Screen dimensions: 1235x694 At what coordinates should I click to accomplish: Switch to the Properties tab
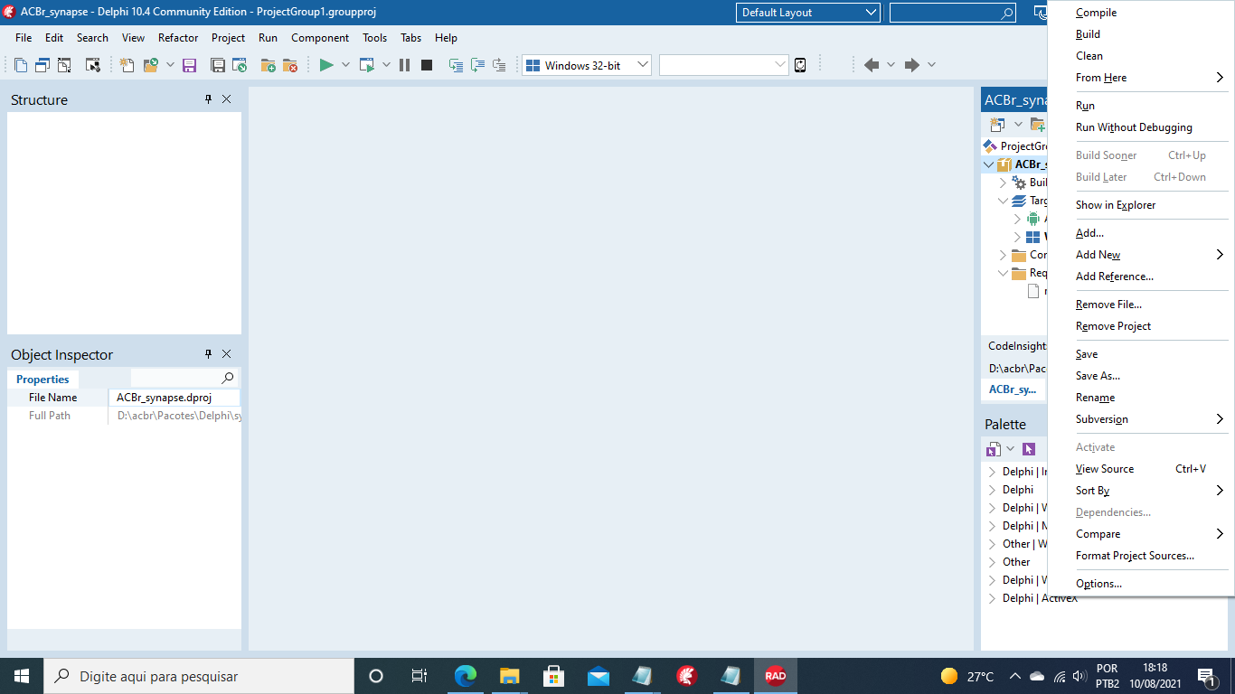tap(42, 380)
